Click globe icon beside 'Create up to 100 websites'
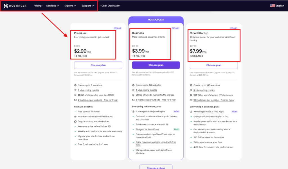The width and height of the screenshot is (288, 169). click(191, 85)
